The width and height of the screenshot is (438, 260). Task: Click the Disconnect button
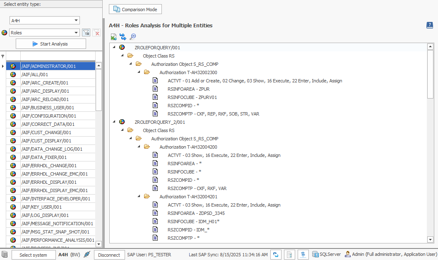[109, 255]
